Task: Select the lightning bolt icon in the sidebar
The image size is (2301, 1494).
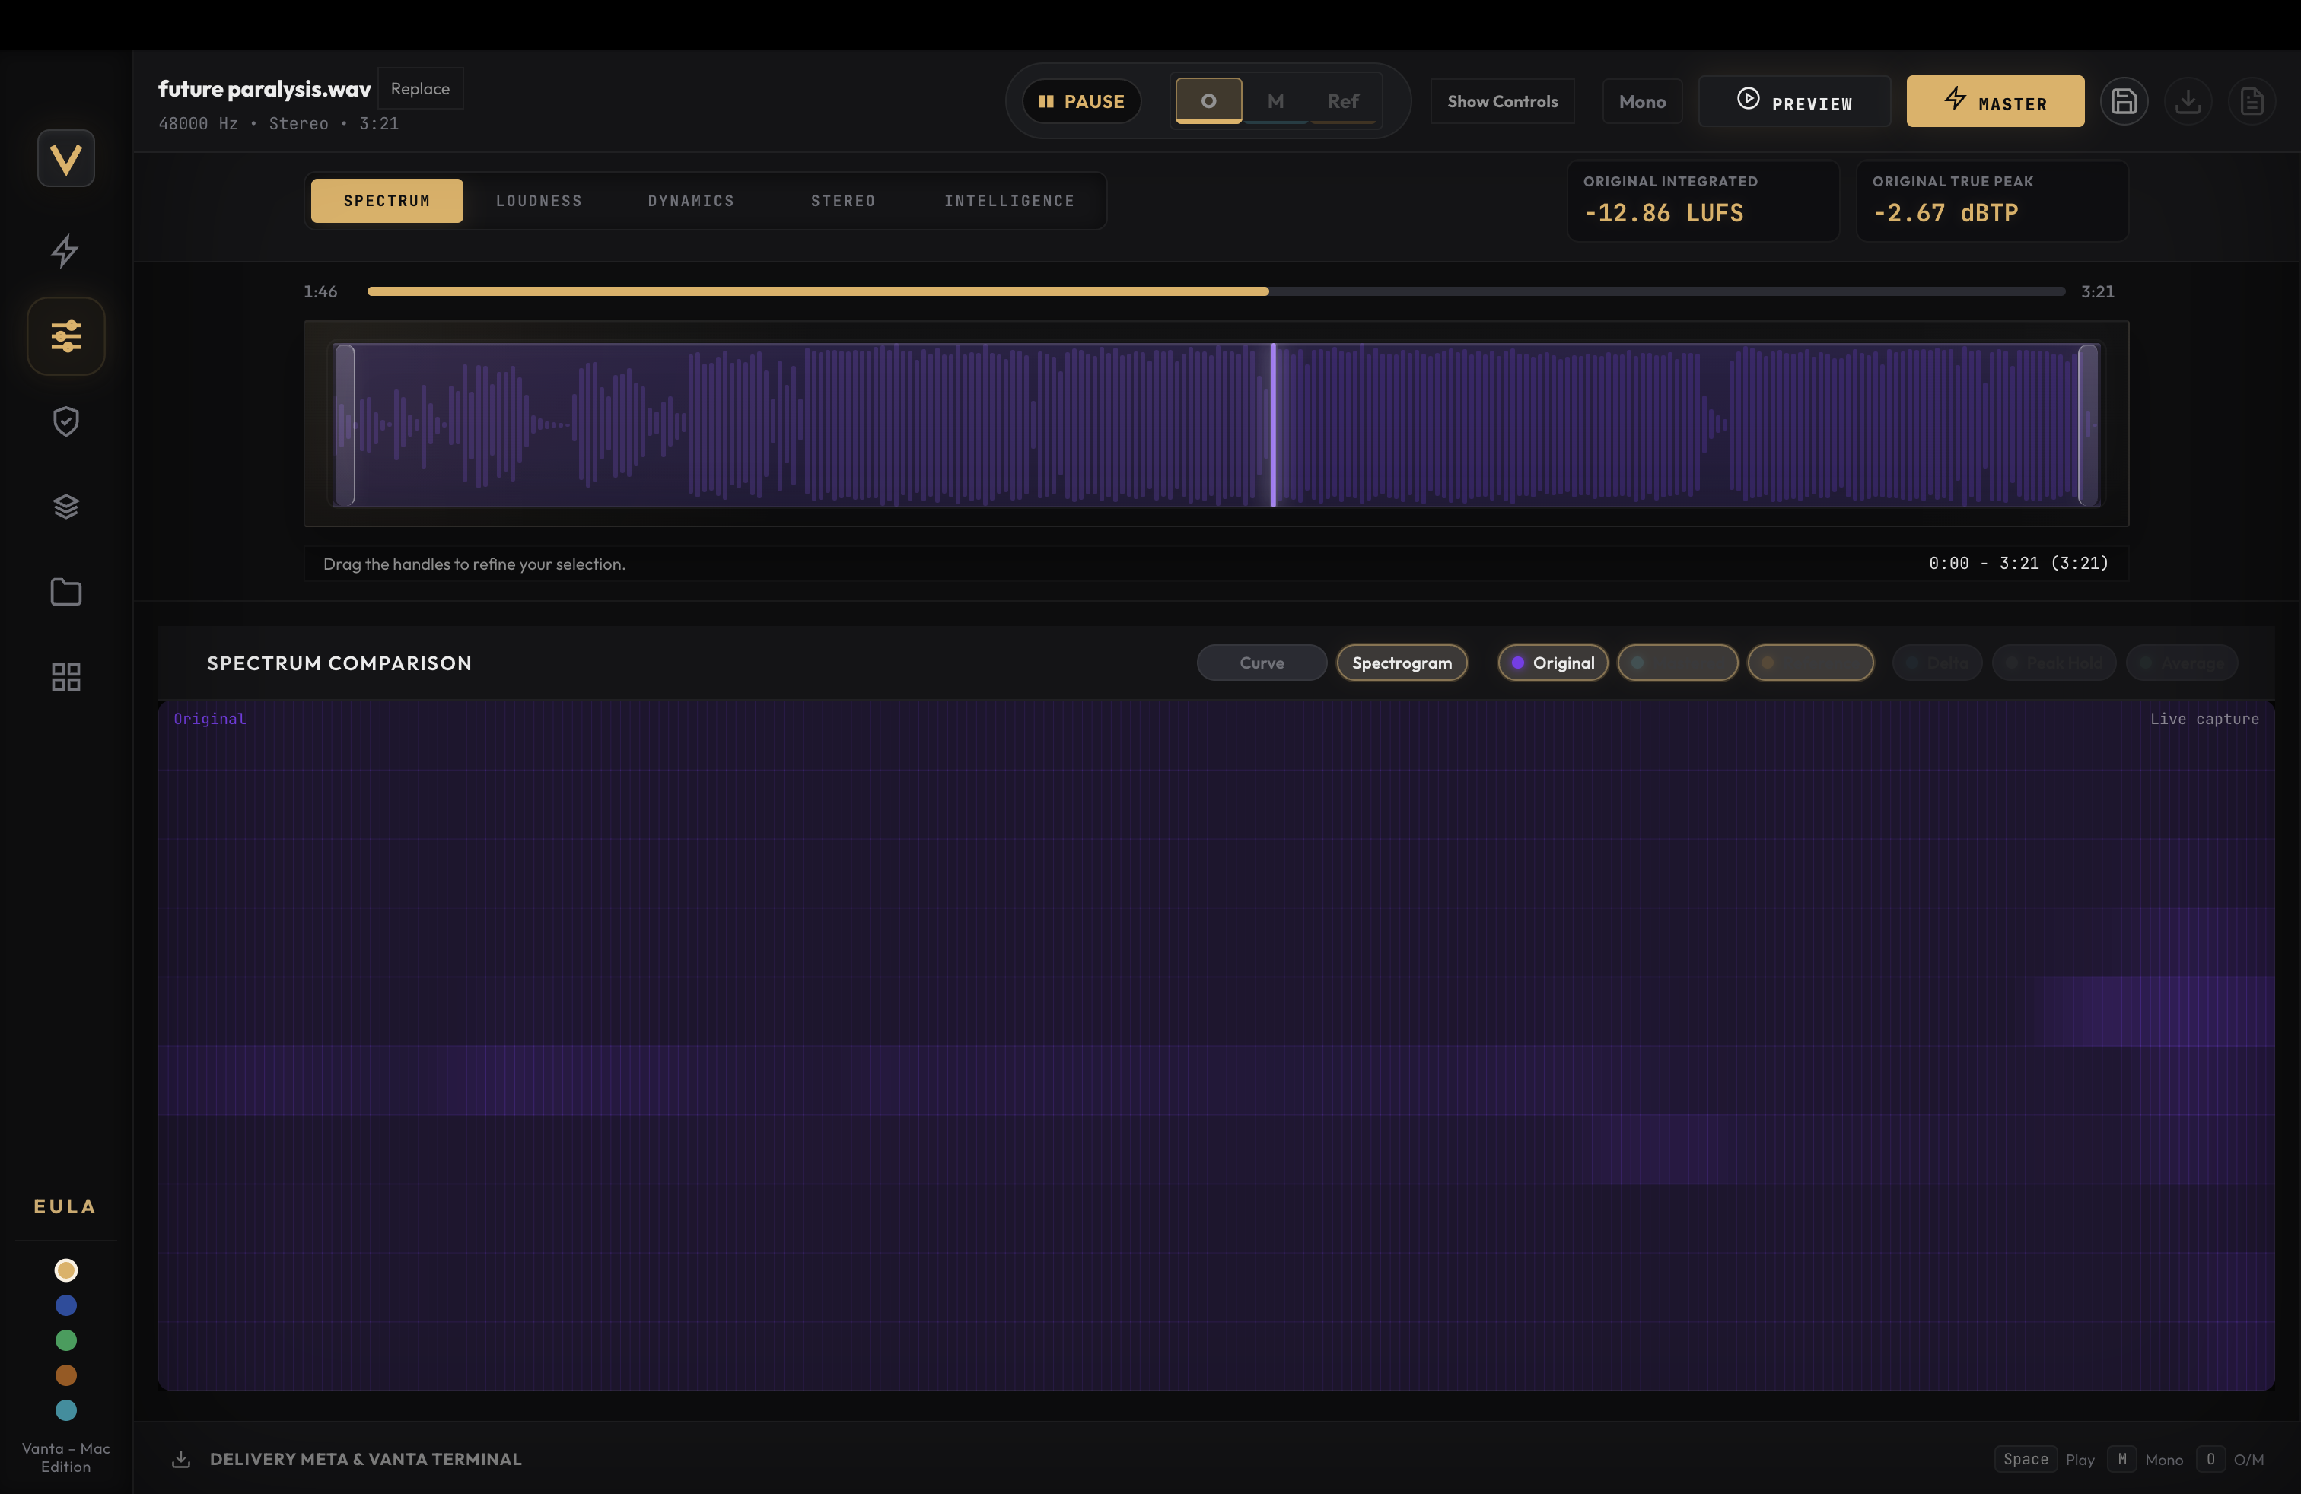Action: pos(65,250)
